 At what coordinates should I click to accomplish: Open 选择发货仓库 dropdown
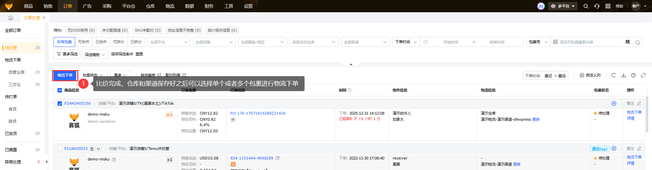click(x=314, y=42)
